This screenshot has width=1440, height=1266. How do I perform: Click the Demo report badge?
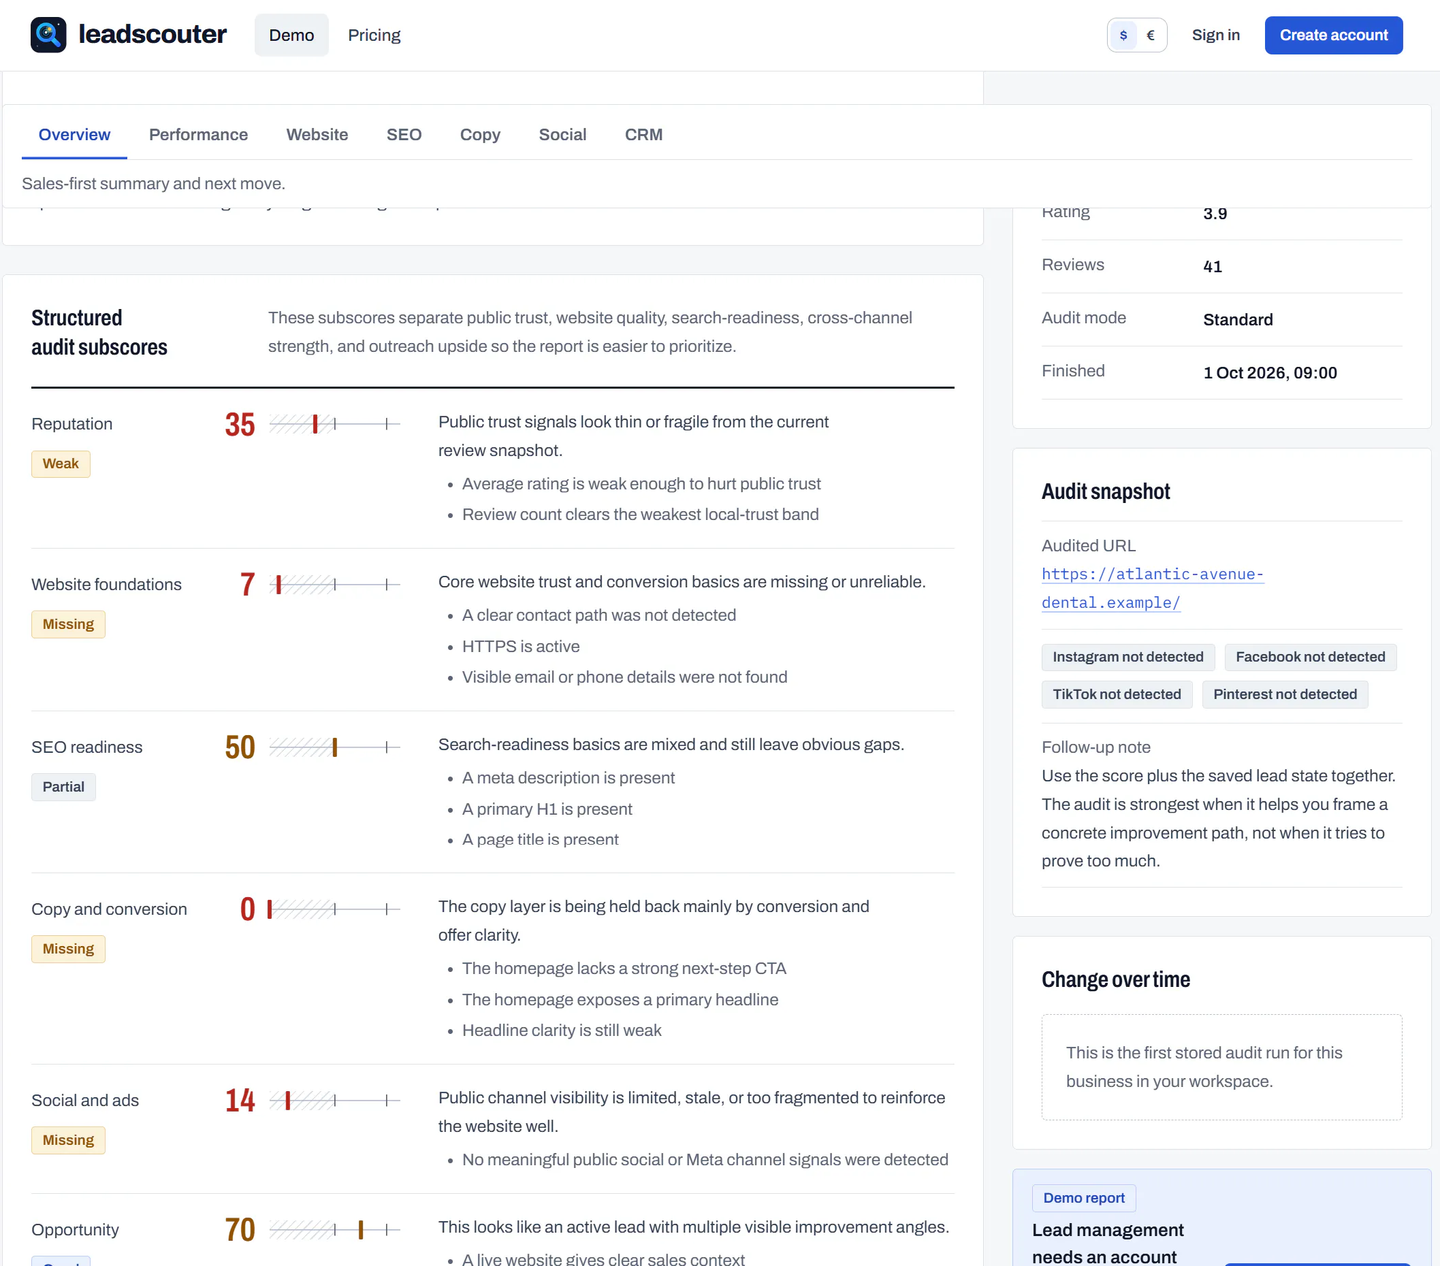[x=1083, y=1198]
